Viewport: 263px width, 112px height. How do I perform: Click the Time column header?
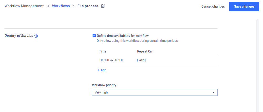click(x=103, y=51)
